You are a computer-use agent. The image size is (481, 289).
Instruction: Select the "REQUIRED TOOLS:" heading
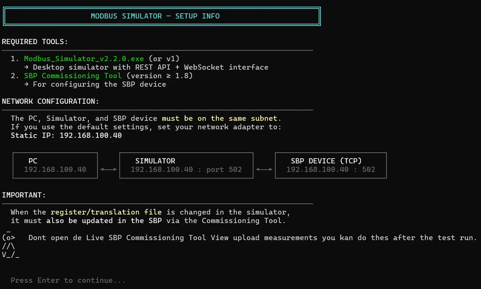(35, 42)
